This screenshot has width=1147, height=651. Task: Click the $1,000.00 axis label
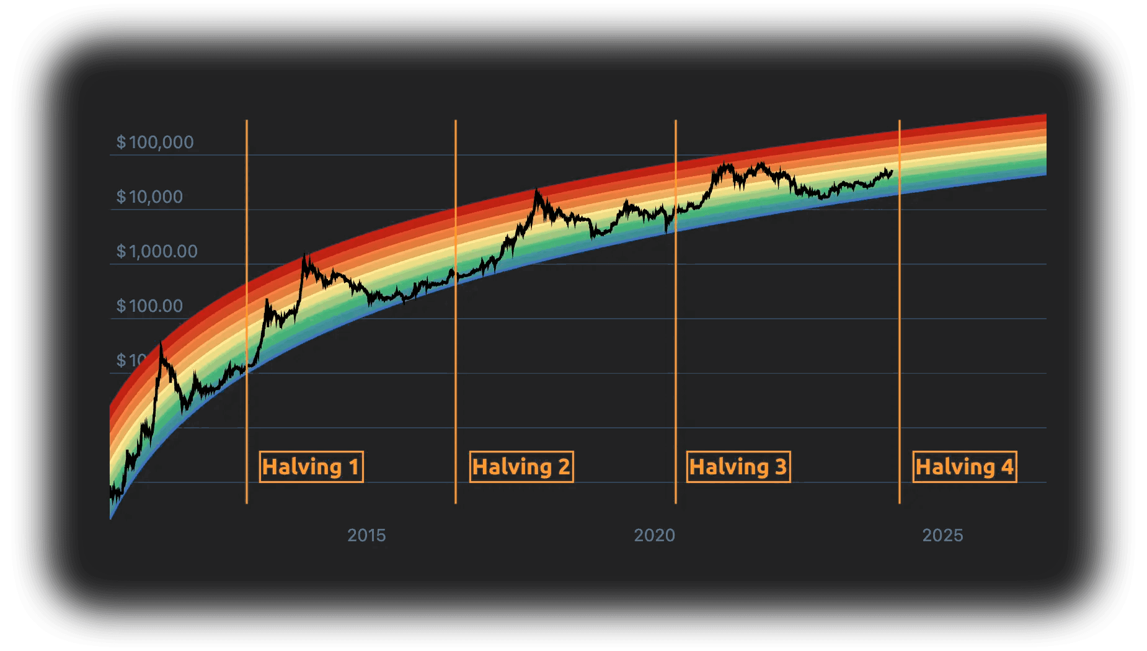157,252
